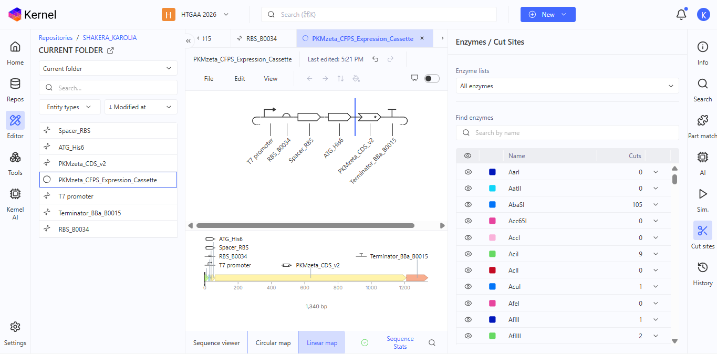Click the presentation screen icon in toolbar

point(414,78)
